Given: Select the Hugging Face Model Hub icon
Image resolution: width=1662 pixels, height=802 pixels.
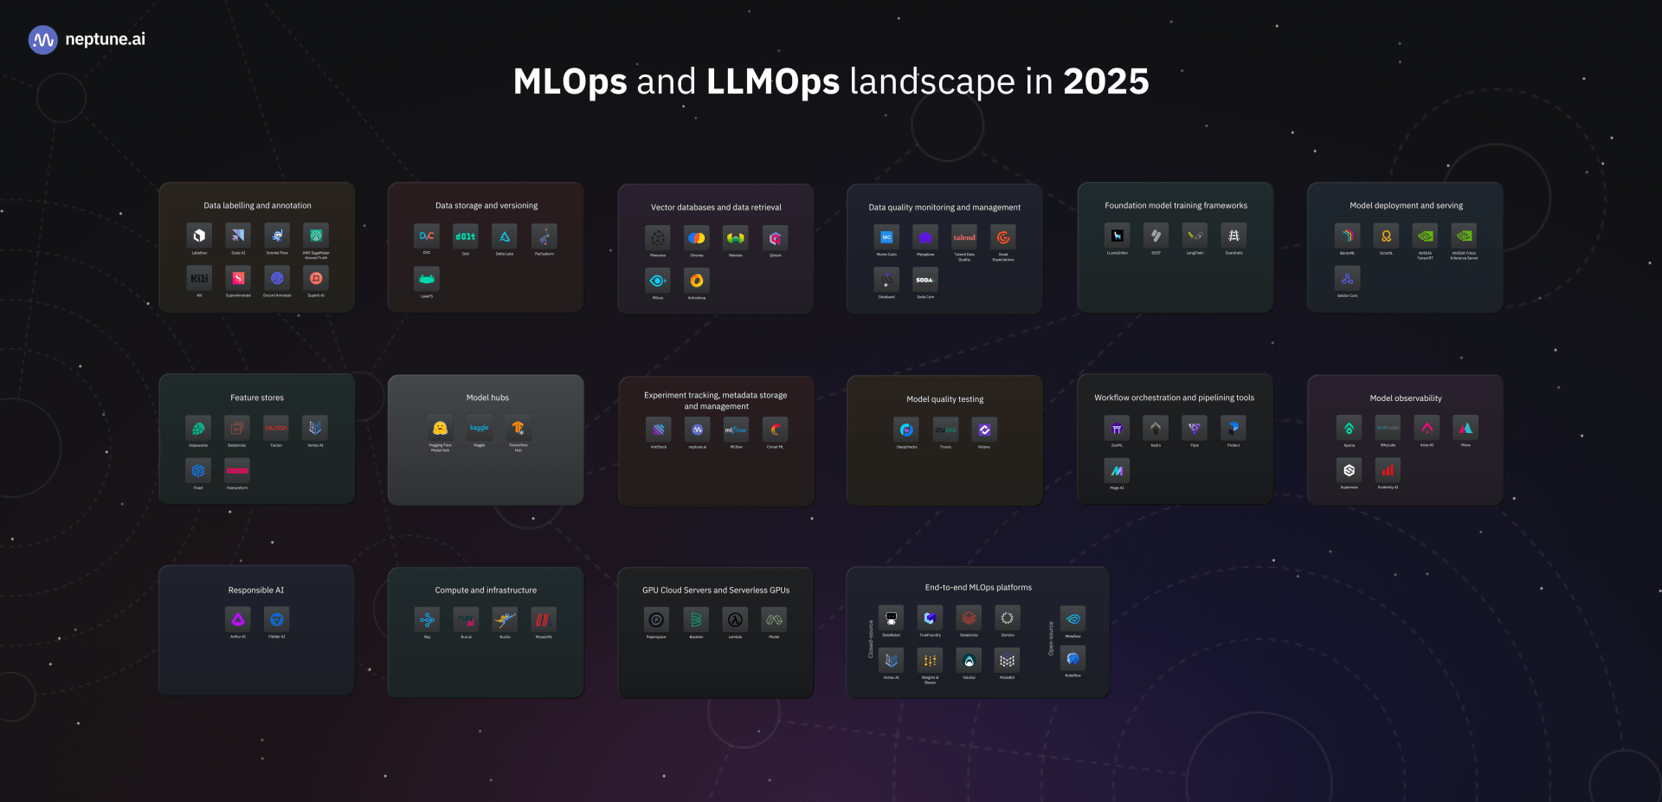Looking at the screenshot, I should coord(441,427).
